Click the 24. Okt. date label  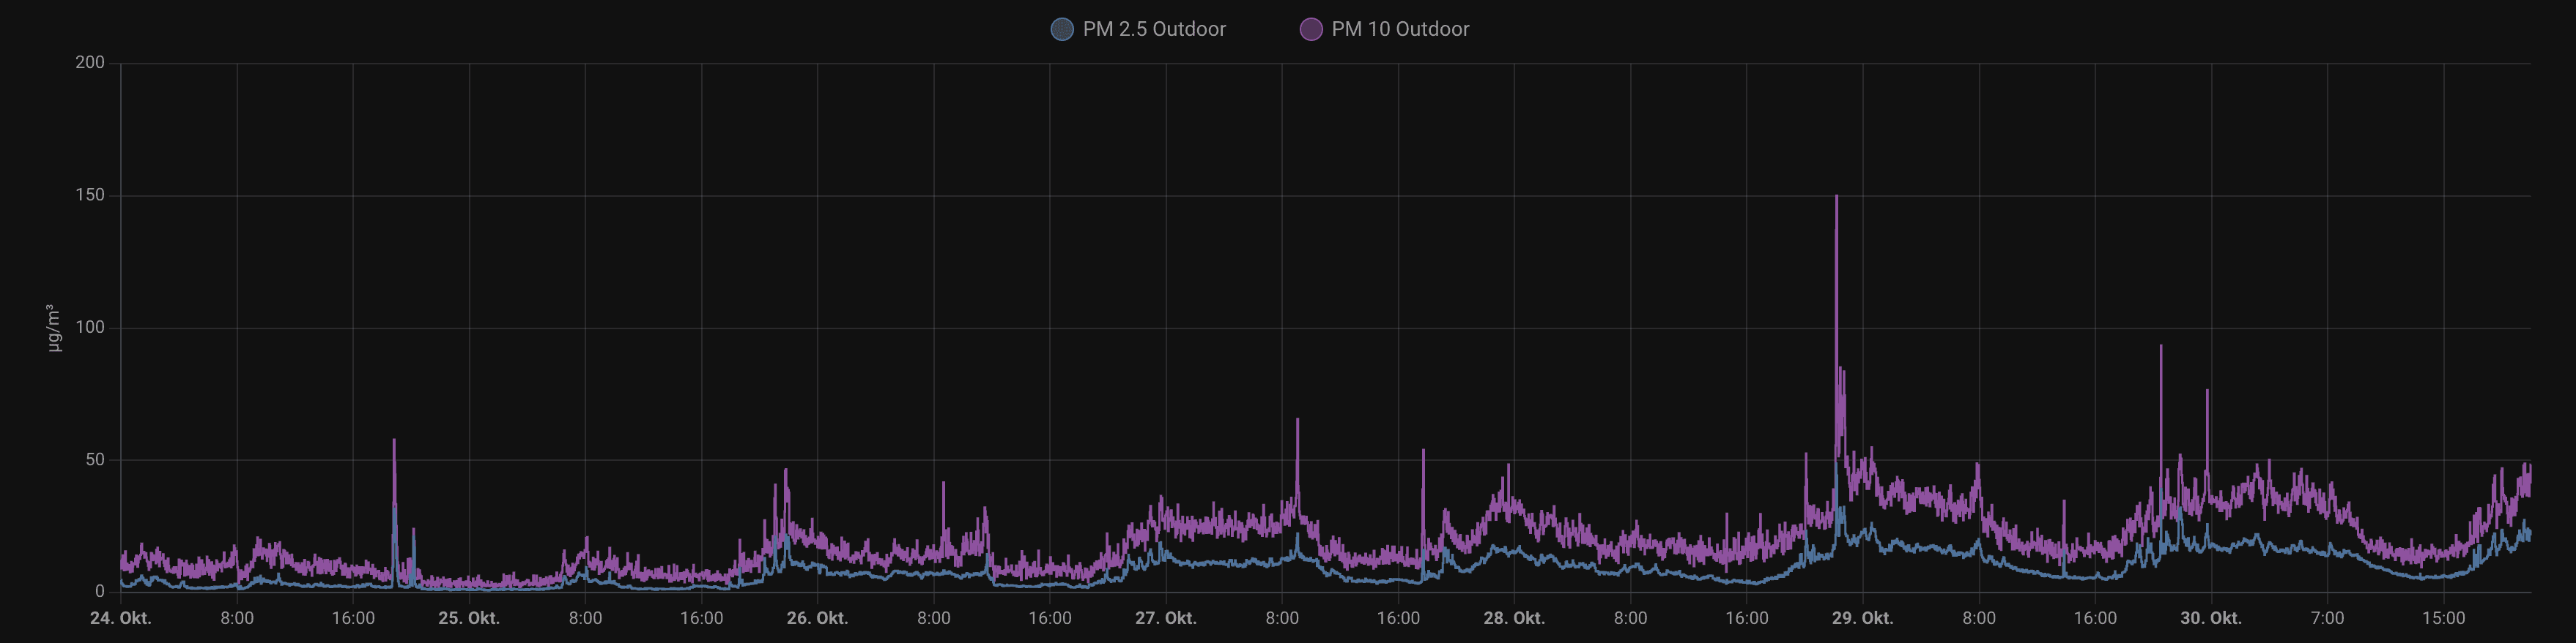point(121,618)
